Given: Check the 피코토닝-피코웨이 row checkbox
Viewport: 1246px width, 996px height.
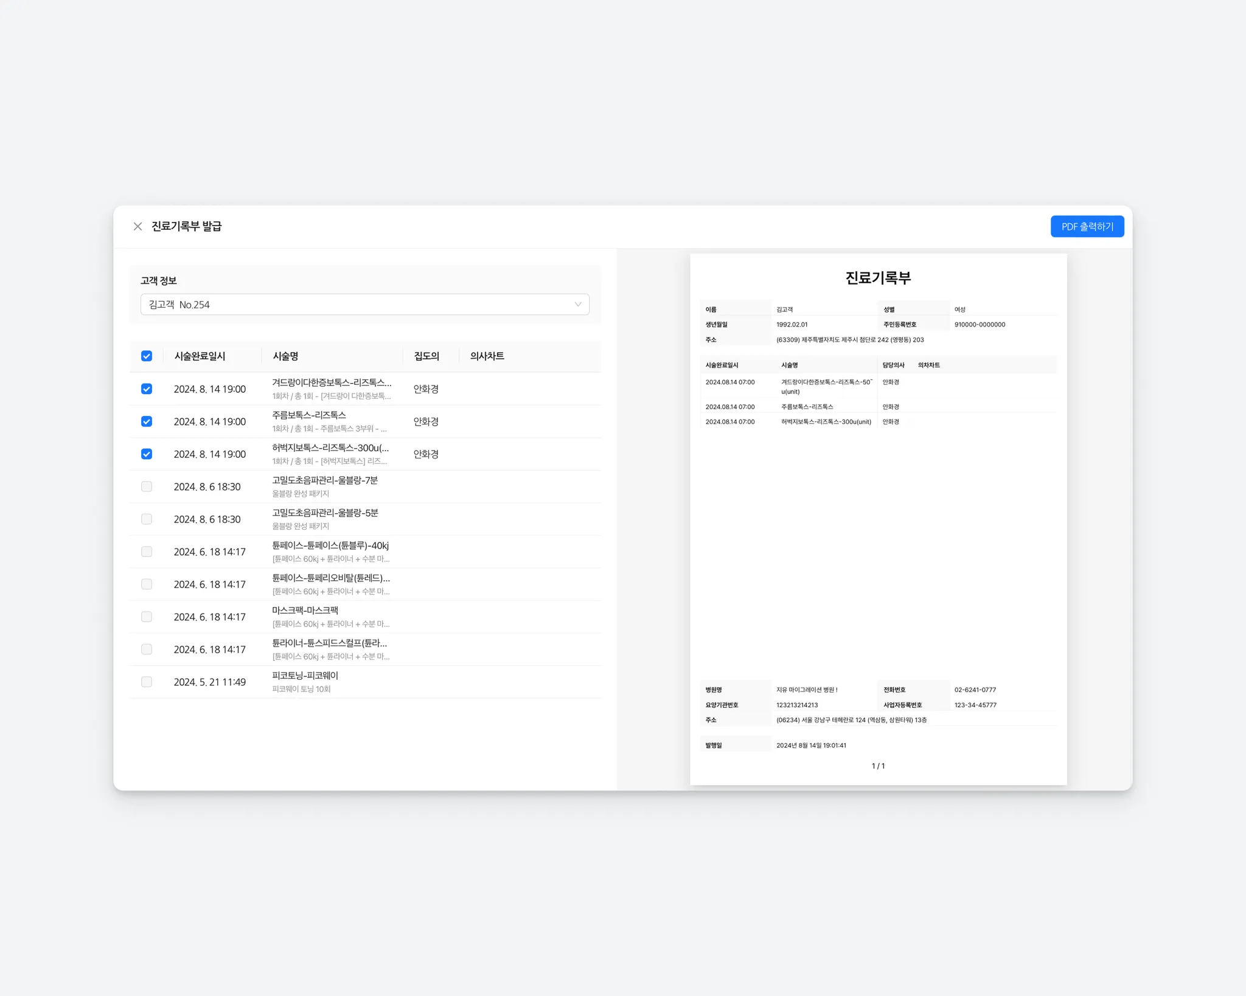Looking at the screenshot, I should pyautogui.click(x=147, y=682).
